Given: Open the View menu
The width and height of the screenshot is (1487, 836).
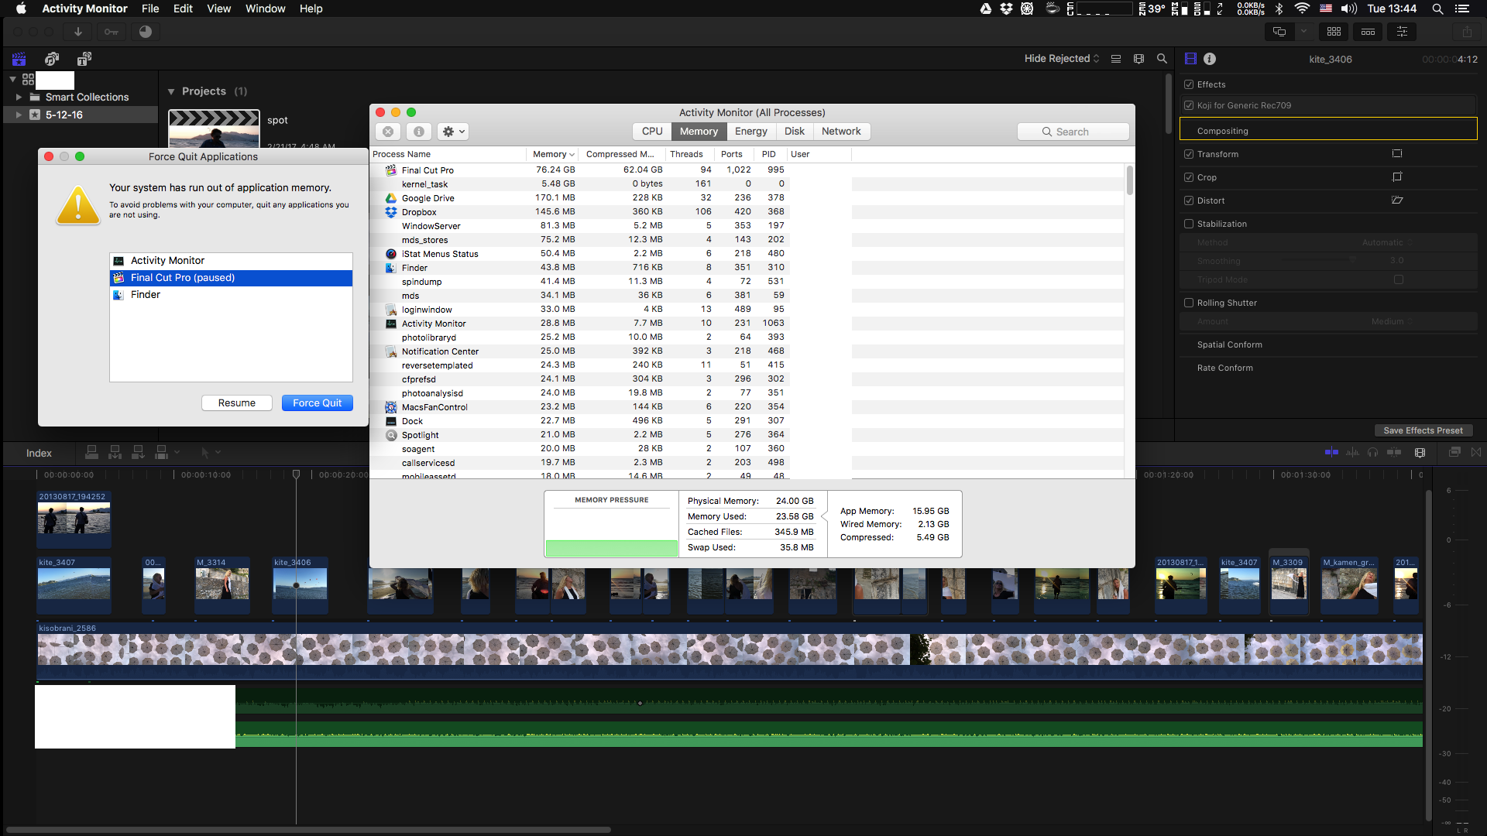Looking at the screenshot, I should 218,9.
